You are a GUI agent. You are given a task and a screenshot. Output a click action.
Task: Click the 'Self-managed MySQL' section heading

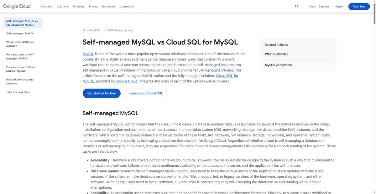(x=111, y=113)
